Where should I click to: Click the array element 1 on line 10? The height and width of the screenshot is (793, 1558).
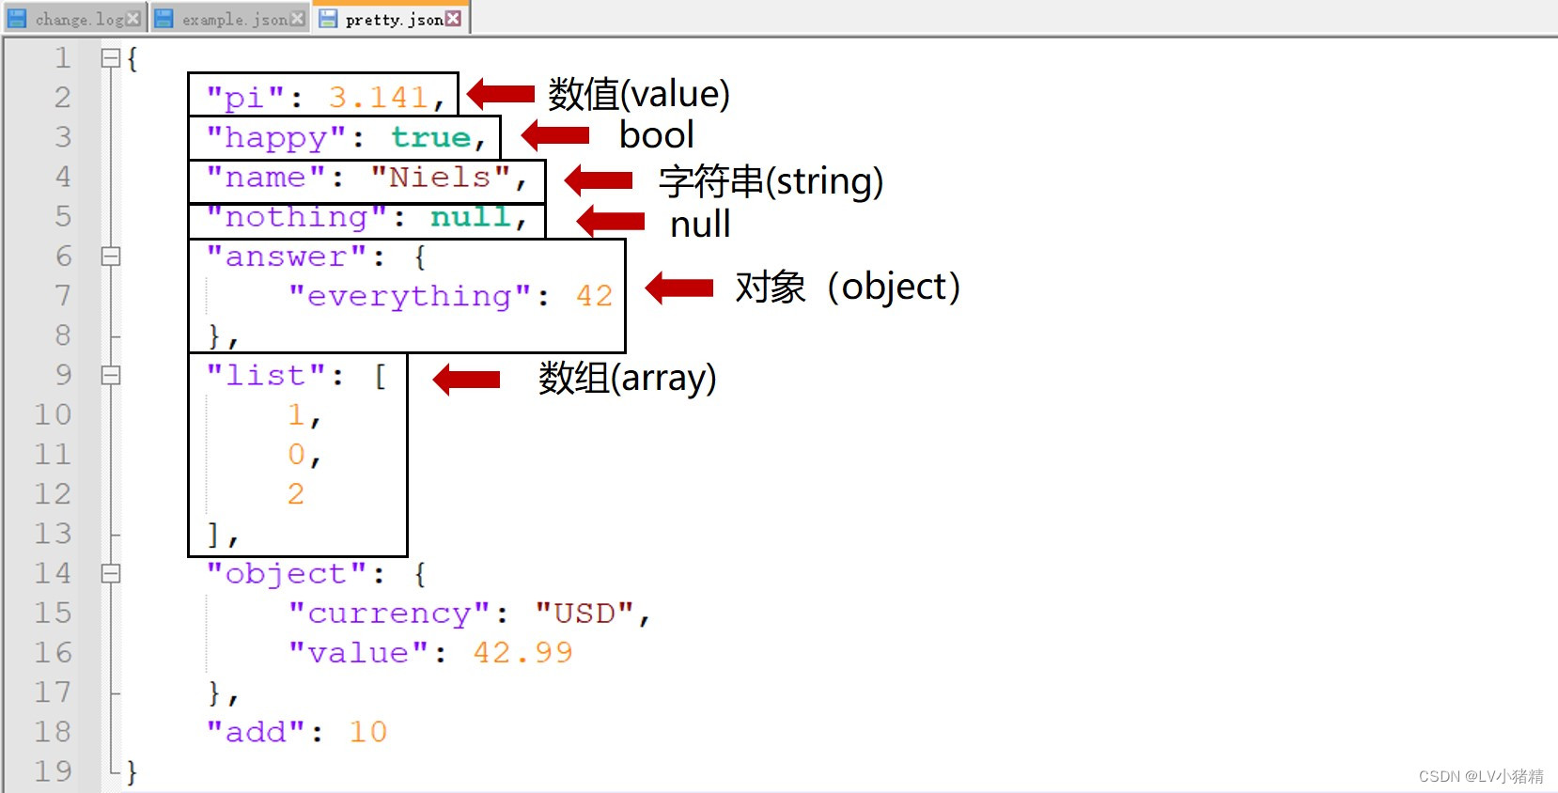(297, 415)
